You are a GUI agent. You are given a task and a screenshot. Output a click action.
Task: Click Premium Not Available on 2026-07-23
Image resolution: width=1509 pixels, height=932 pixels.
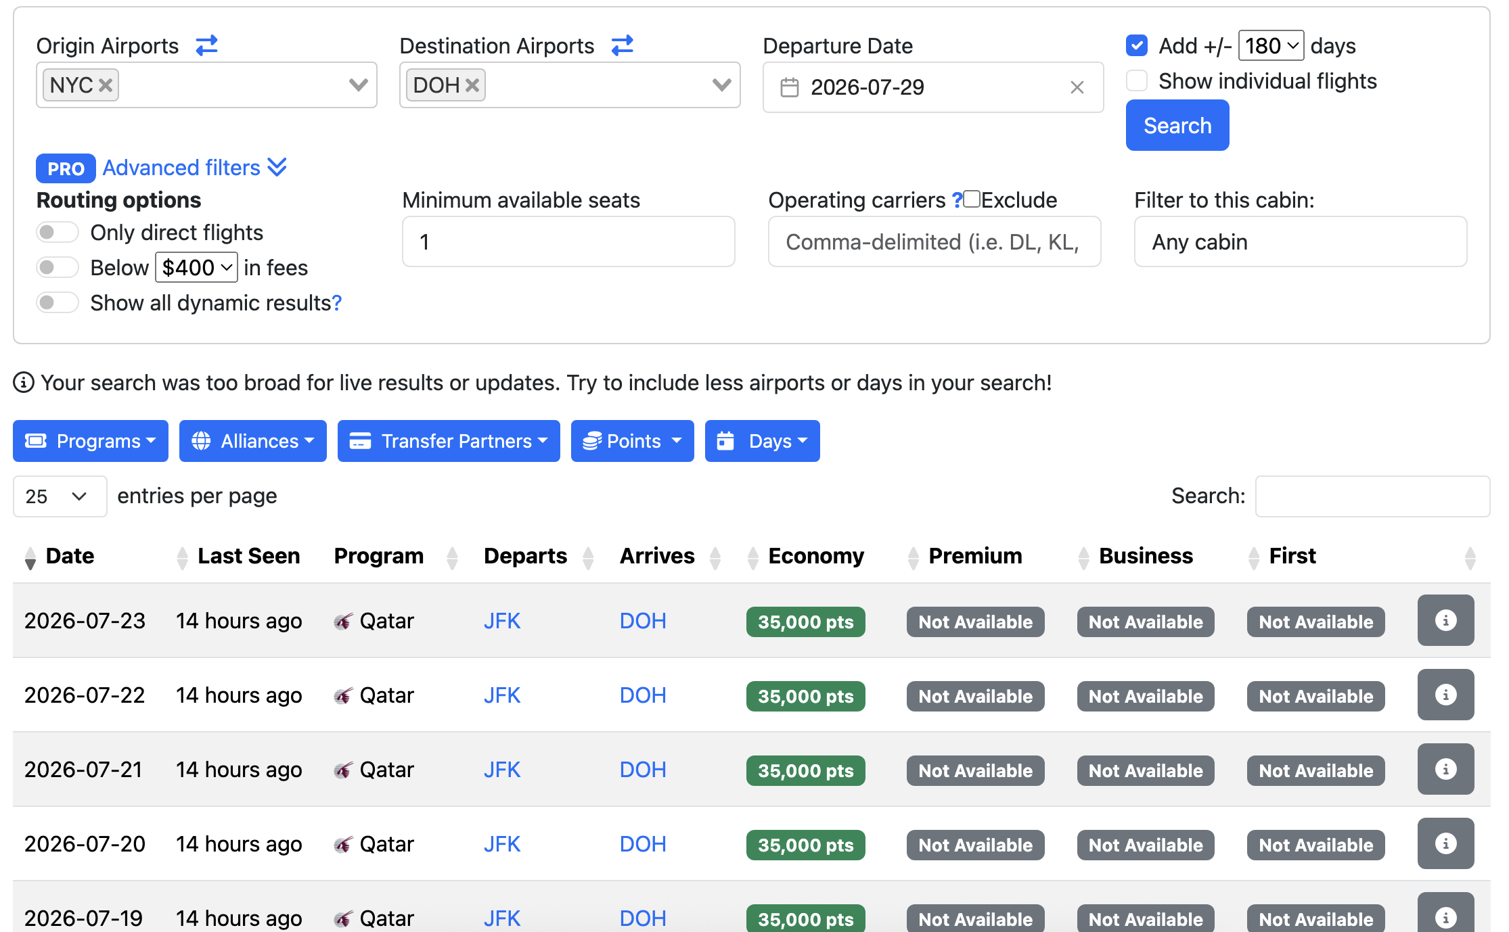point(975,622)
